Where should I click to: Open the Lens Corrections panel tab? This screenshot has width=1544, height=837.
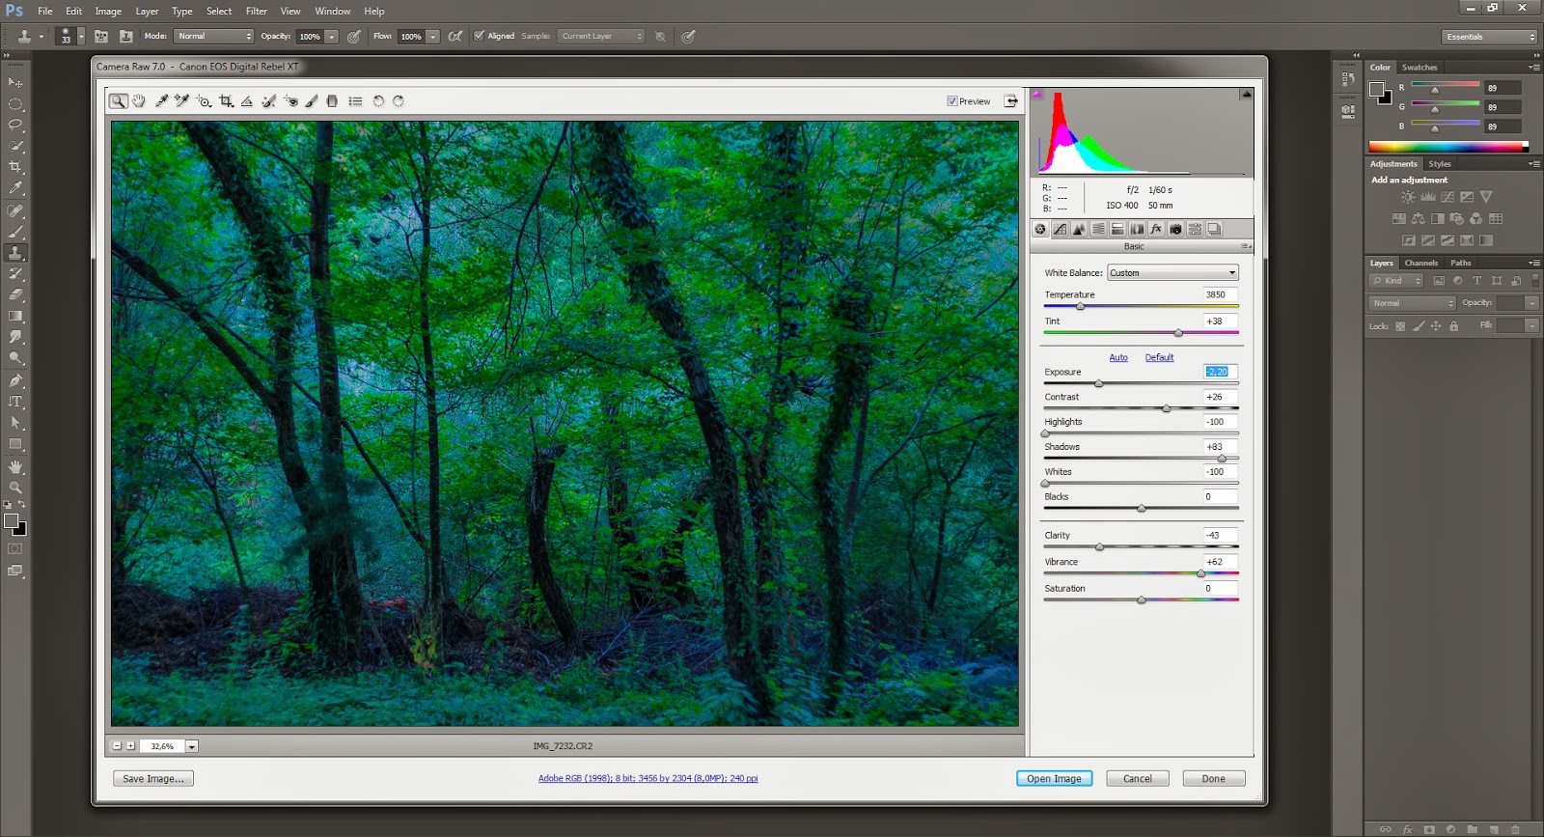[x=1137, y=229]
